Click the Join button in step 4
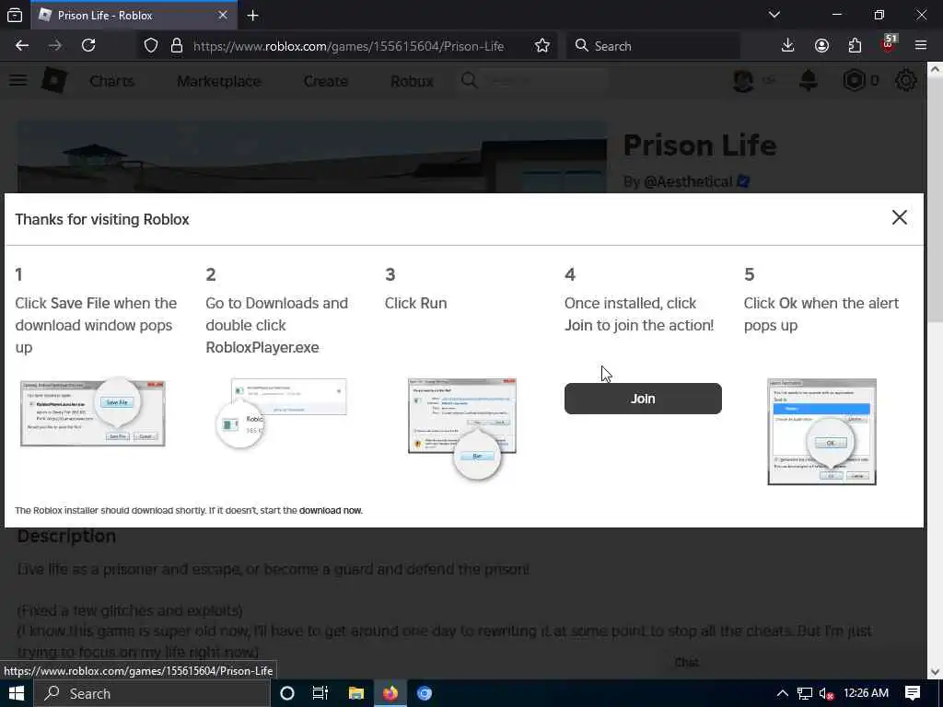 [643, 399]
